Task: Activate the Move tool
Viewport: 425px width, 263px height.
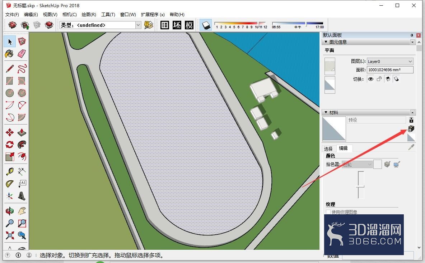Action: click(10, 132)
